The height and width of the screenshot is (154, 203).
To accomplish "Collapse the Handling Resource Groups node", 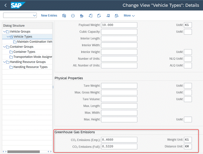I will click(x=4, y=62).
